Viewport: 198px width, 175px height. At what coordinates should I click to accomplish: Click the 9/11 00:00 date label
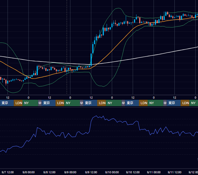(154, 172)
